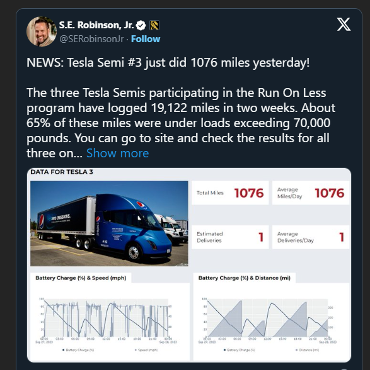Click Speed (mph) legend marker
Screen dimensions: 370x370
pyautogui.click(x=136, y=350)
